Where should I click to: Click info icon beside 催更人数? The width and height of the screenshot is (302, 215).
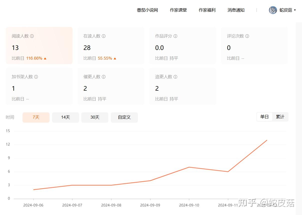(x=104, y=77)
